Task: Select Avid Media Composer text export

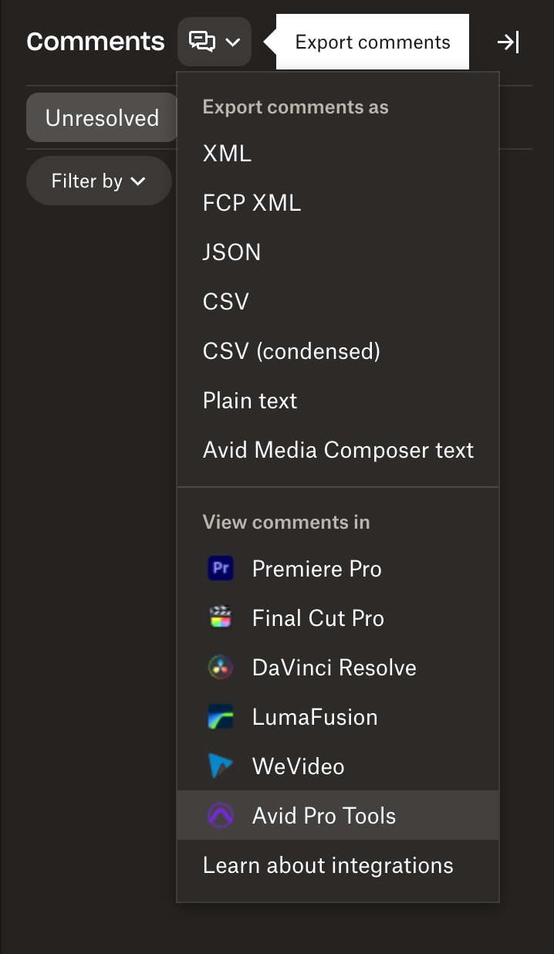Action: 338,450
